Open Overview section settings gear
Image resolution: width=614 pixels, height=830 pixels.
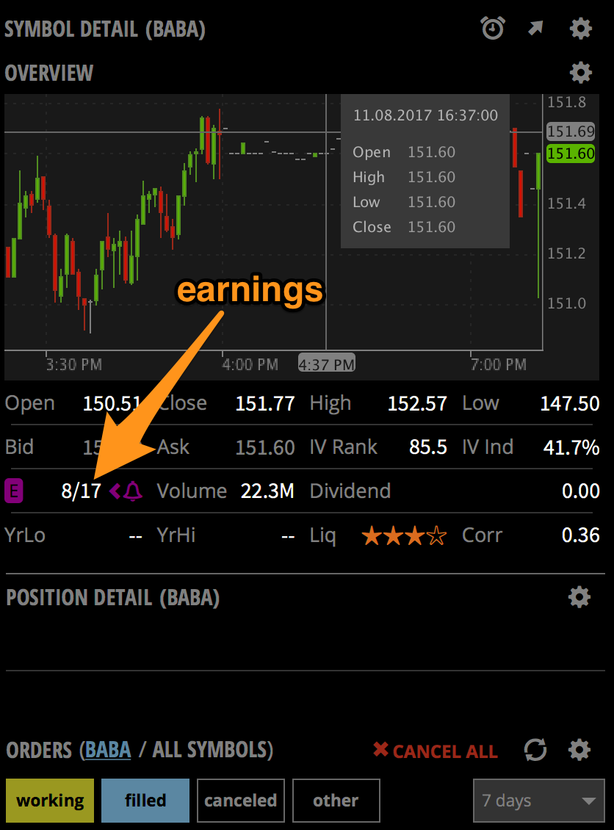click(580, 73)
